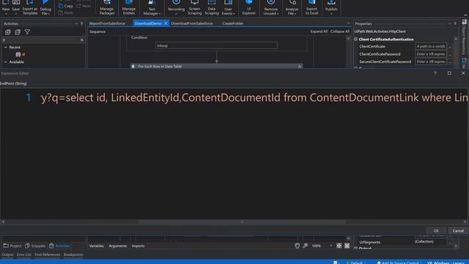
Task: Open the Project panel tab
Action: tap(12, 246)
